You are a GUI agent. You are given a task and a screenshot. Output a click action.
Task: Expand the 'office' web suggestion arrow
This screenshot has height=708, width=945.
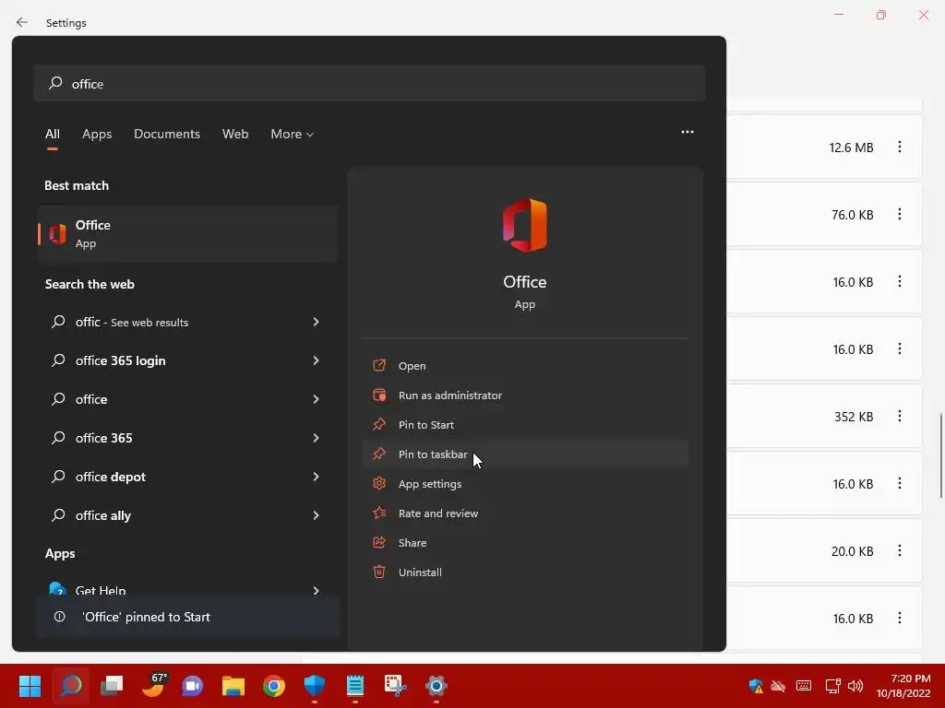pos(316,399)
